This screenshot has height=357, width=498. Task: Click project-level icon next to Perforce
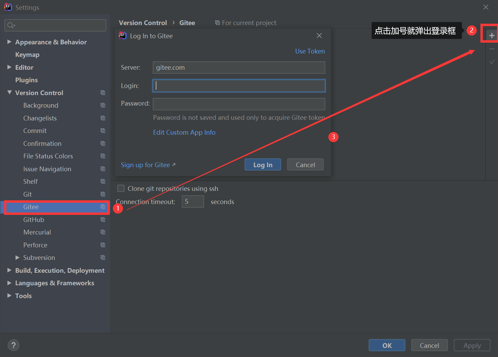[x=103, y=245]
